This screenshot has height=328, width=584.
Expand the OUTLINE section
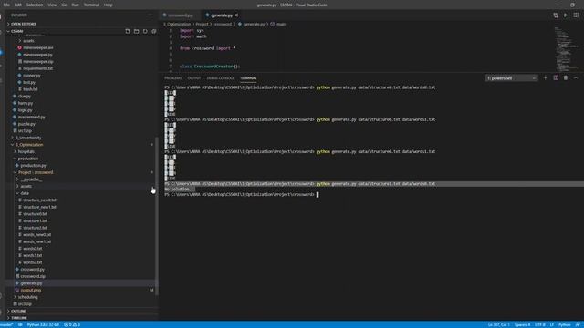[18, 311]
